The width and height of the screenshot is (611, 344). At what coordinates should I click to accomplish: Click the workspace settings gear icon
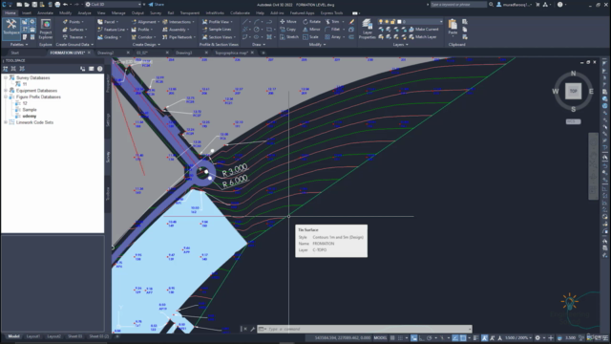[x=537, y=337]
